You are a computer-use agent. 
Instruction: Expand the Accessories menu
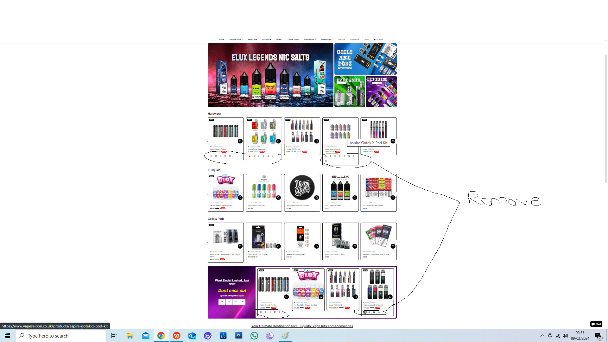(x=326, y=40)
